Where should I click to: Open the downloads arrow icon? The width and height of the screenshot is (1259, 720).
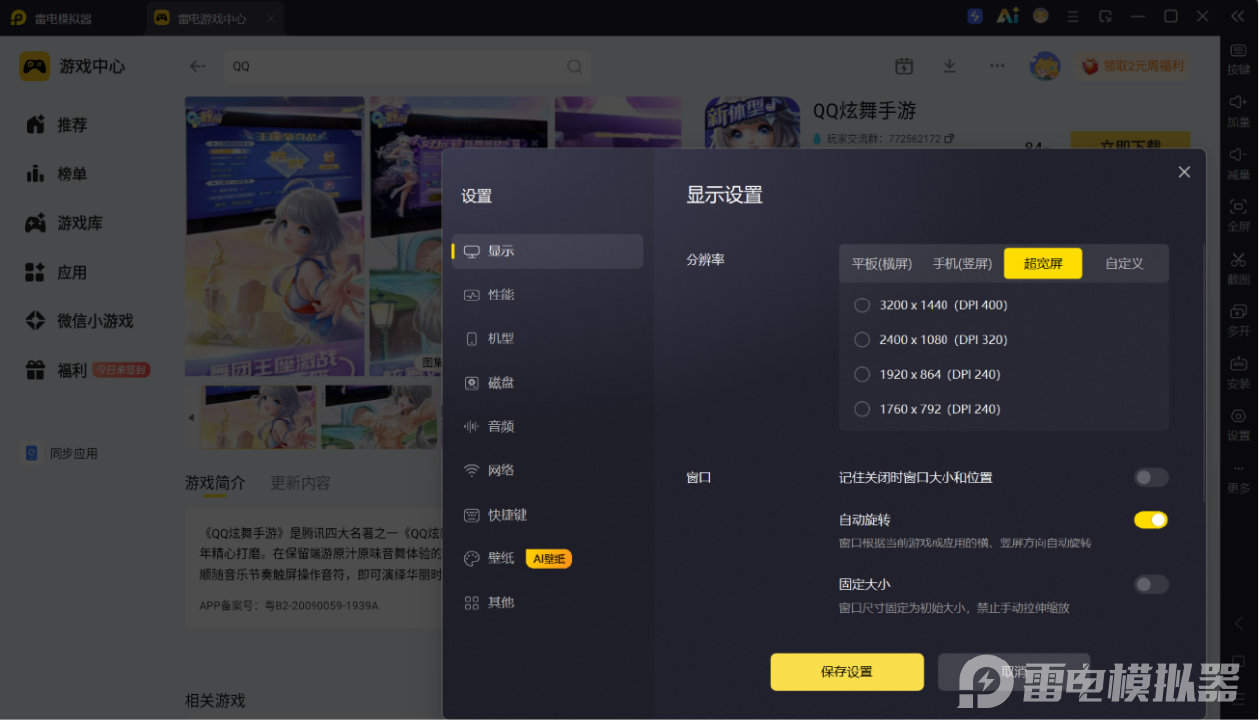coord(949,66)
